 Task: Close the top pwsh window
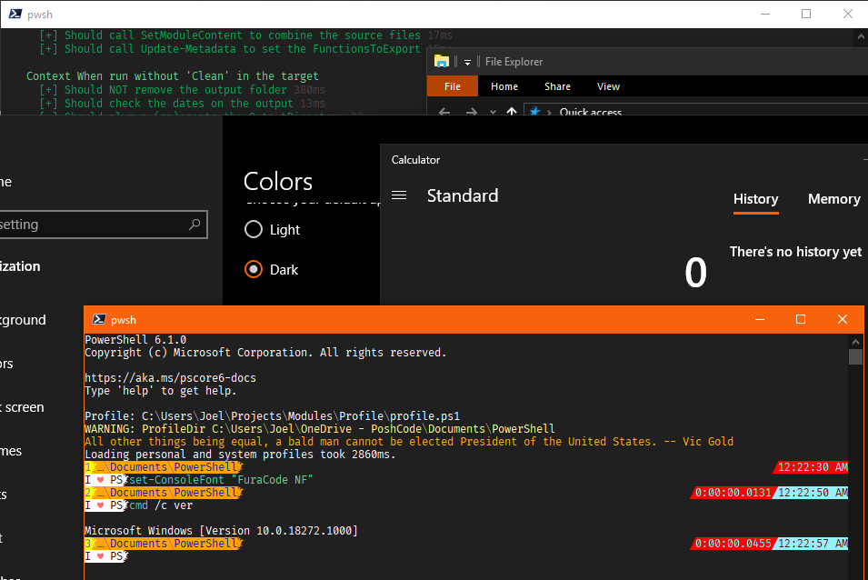coord(847,14)
